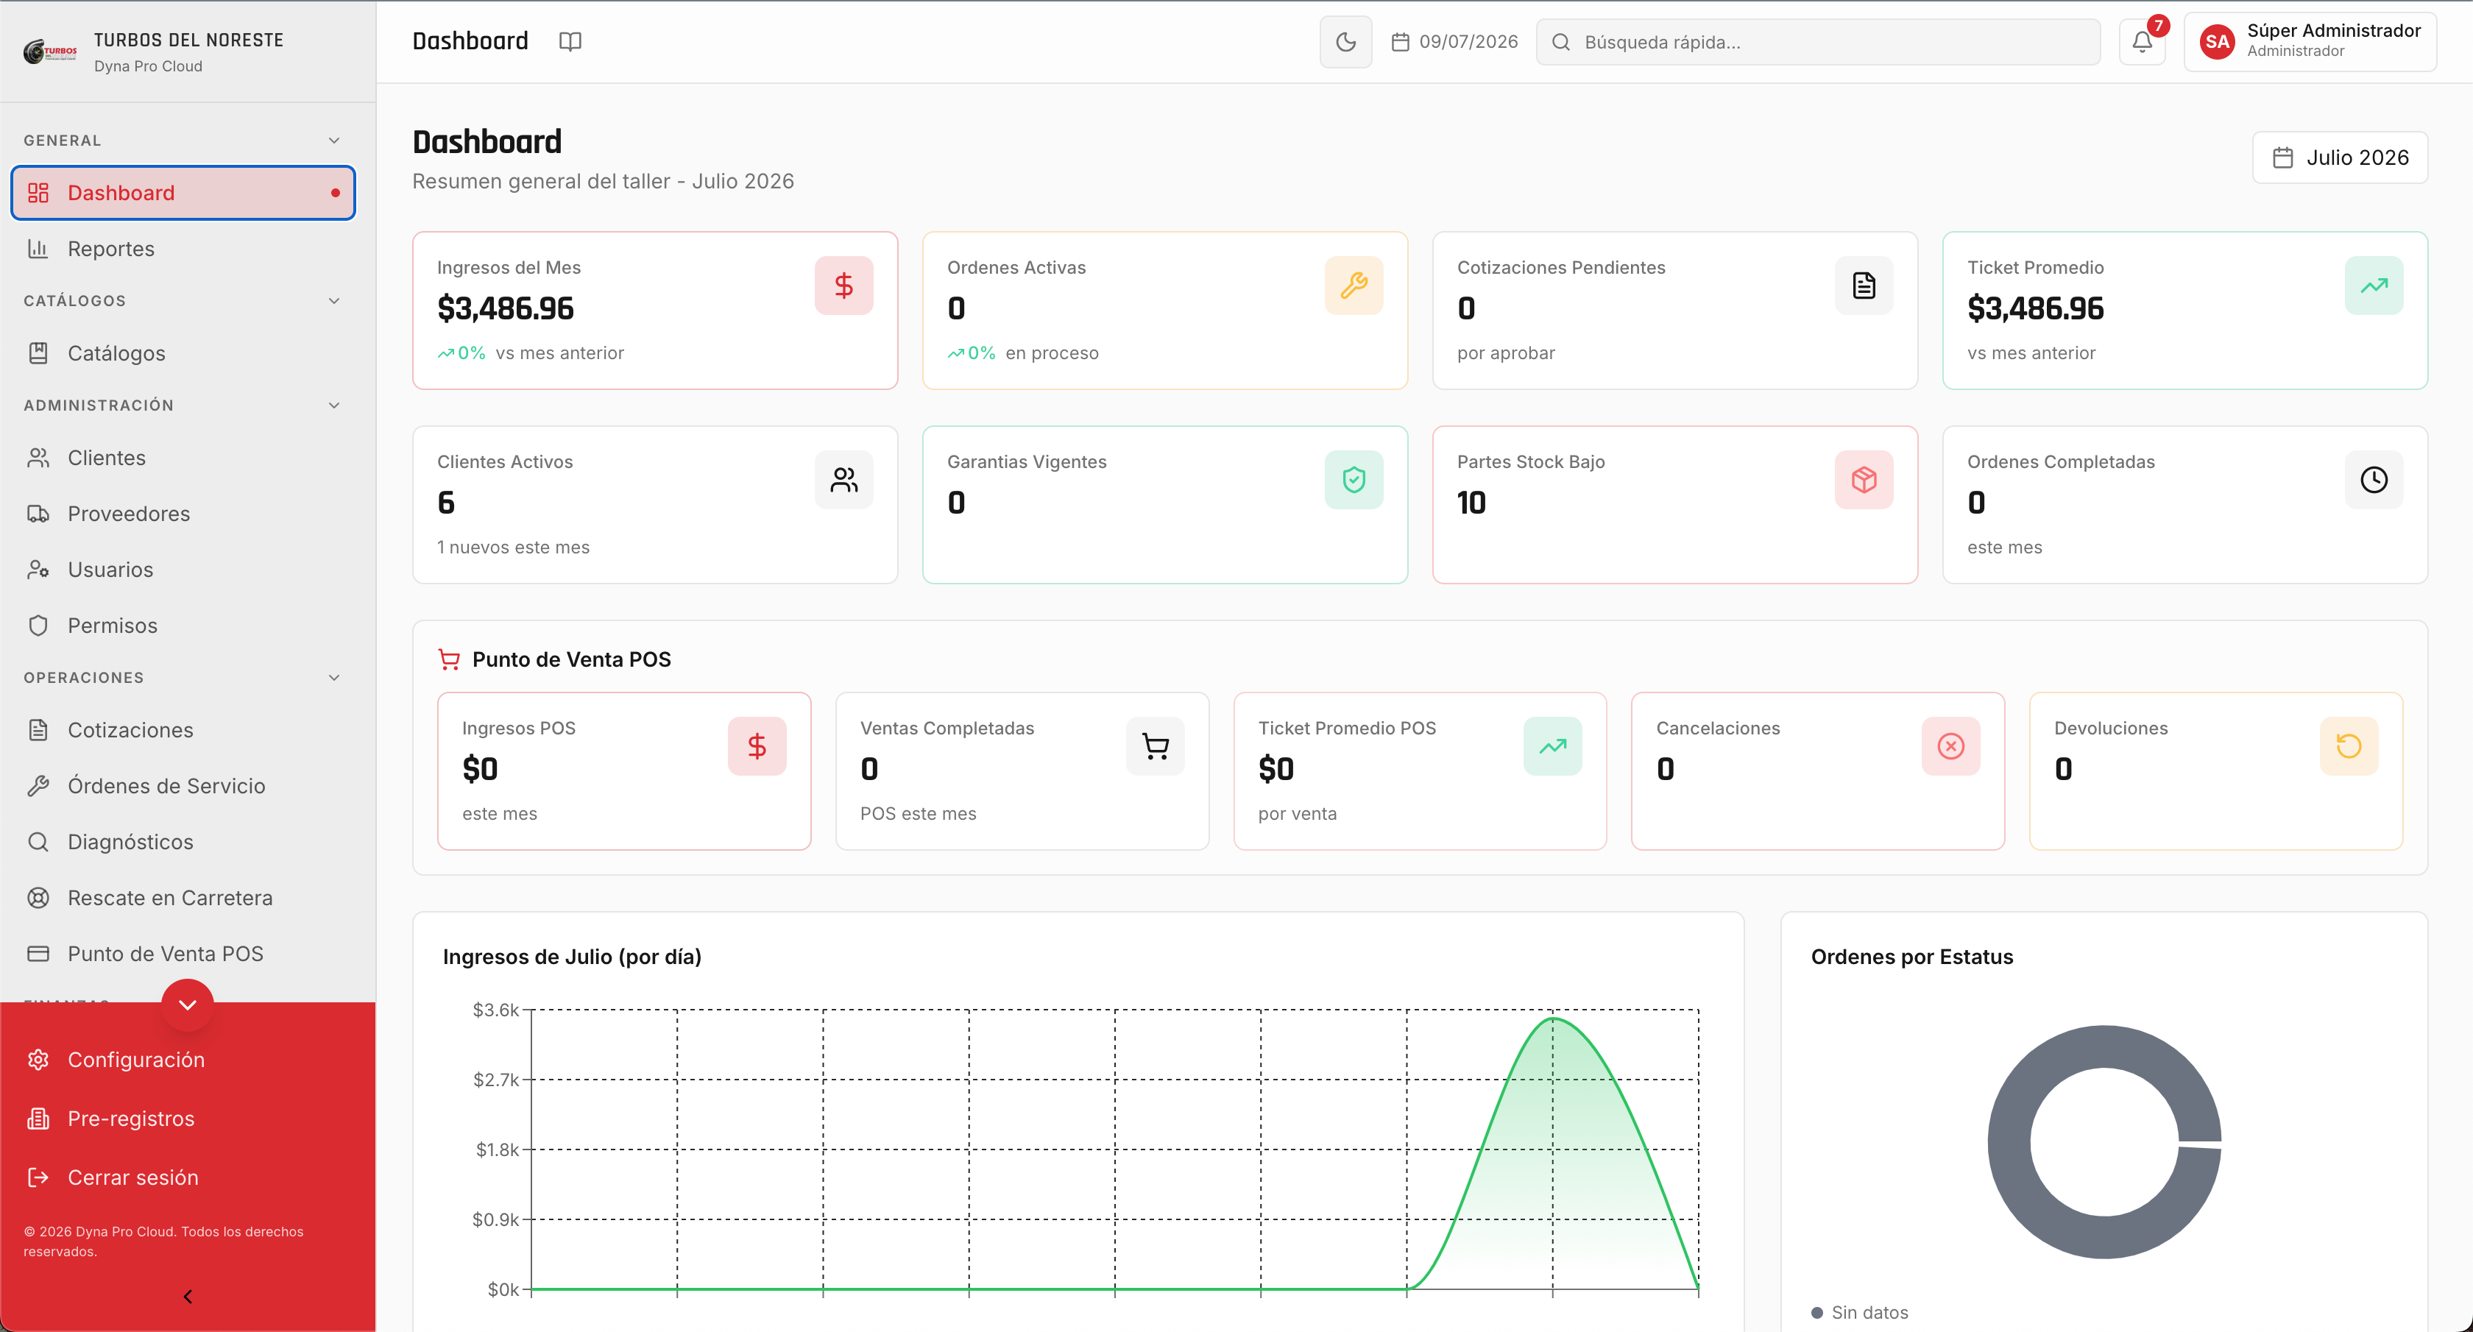
Task: Open the book icon next to Dashboard title
Action: (x=570, y=41)
